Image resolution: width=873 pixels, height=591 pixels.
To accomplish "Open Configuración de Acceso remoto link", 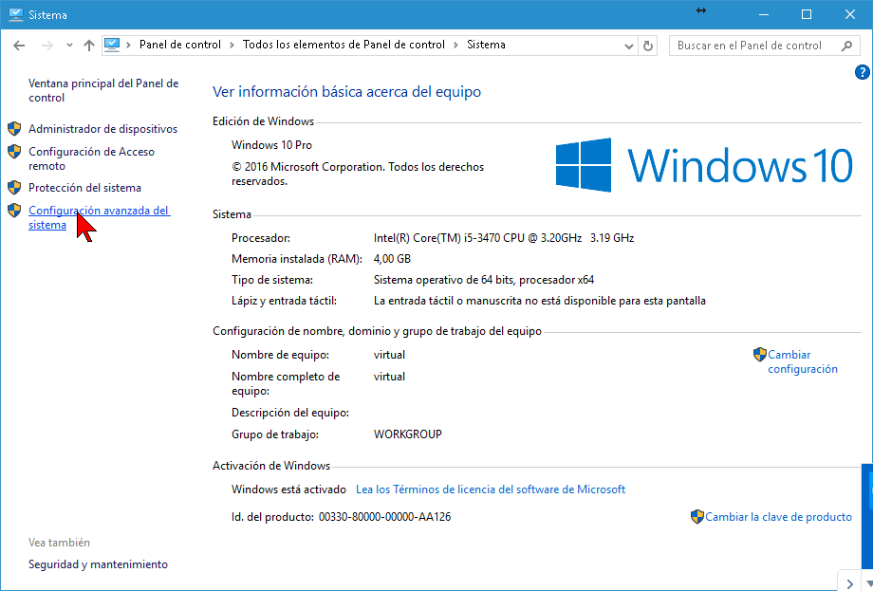I will [x=91, y=158].
